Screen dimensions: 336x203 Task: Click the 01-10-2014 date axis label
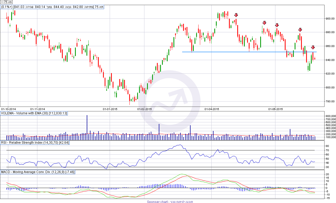click(9, 109)
